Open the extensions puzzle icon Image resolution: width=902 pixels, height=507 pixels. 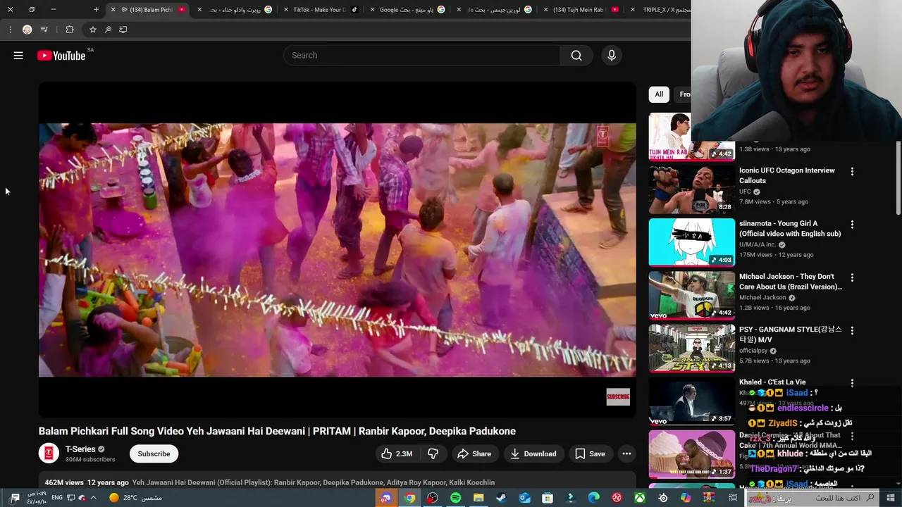point(70,30)
